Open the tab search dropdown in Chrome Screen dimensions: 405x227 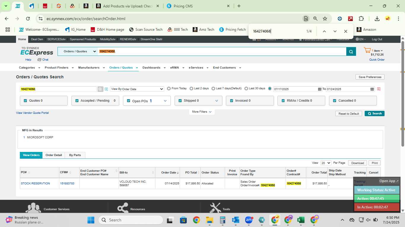click(x=6, y=6)
